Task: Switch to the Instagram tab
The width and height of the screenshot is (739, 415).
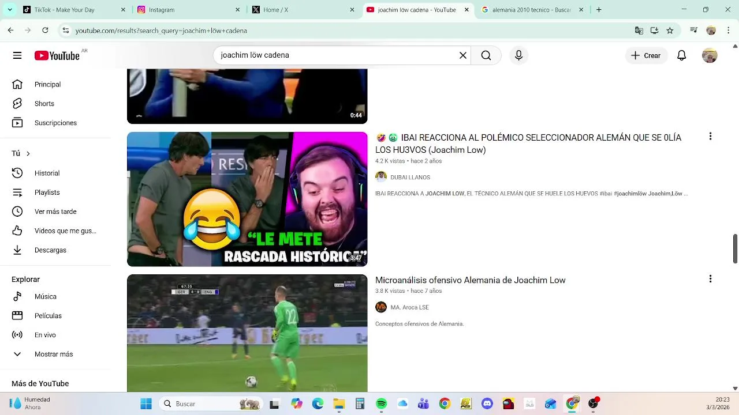Action: pyautogui.click(x=188, y=10)
